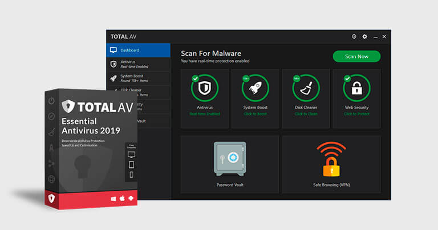Click the System Boost tile label
The image size is (438, 230).
point(255,108)
